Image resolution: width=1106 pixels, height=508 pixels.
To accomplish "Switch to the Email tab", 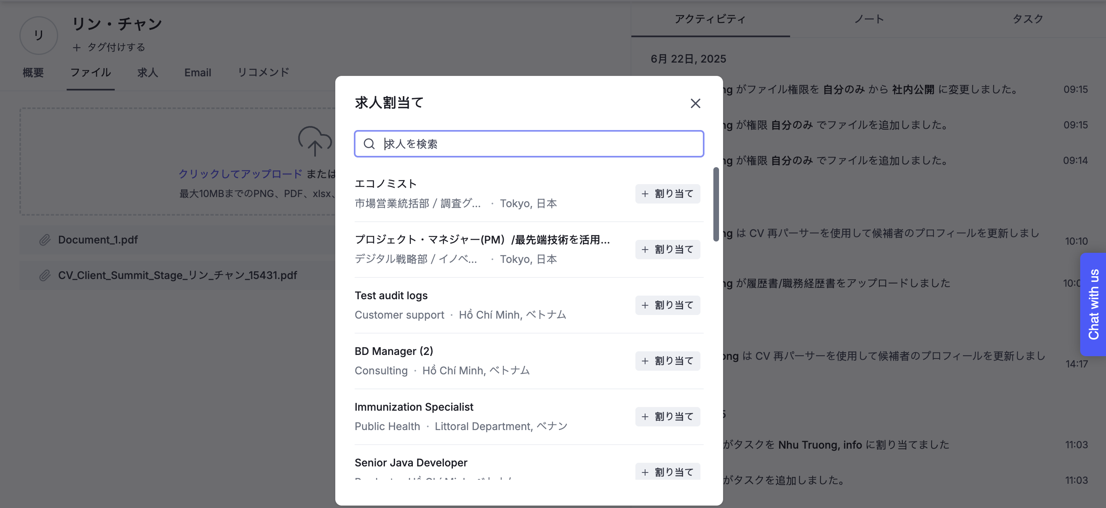I will 198,73.
